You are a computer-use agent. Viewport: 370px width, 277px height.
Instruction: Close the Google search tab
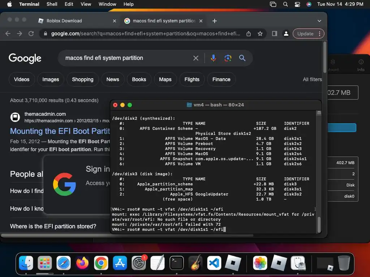[x=201, y=21]
